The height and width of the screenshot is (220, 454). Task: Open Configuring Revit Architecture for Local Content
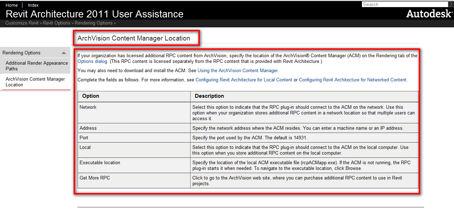[x=244, y=80]
